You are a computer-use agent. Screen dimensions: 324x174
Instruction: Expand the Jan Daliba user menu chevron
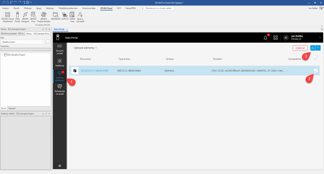[320, 38]
